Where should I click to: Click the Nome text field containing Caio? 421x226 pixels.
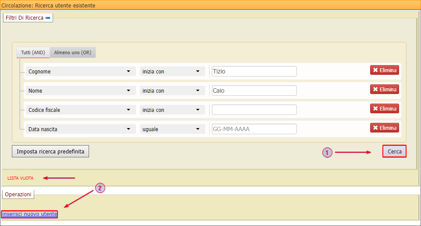254,90
